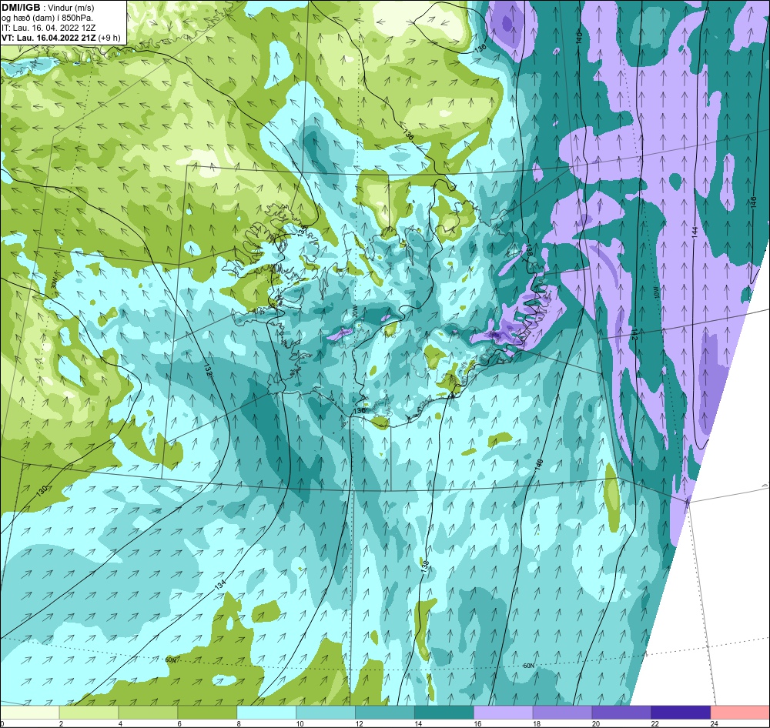This screenshot has height=728, width=770.
Task: Click the 'og hæð (dam) í 850hPa.' line
Action: click(47, 18)
